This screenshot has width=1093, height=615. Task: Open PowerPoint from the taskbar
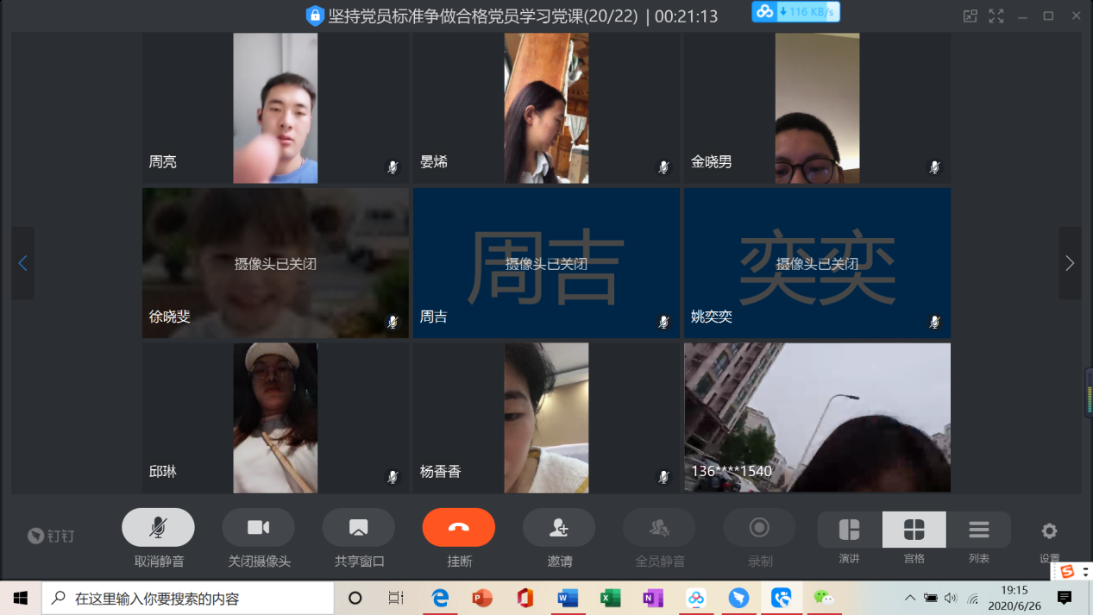(482, 598)
